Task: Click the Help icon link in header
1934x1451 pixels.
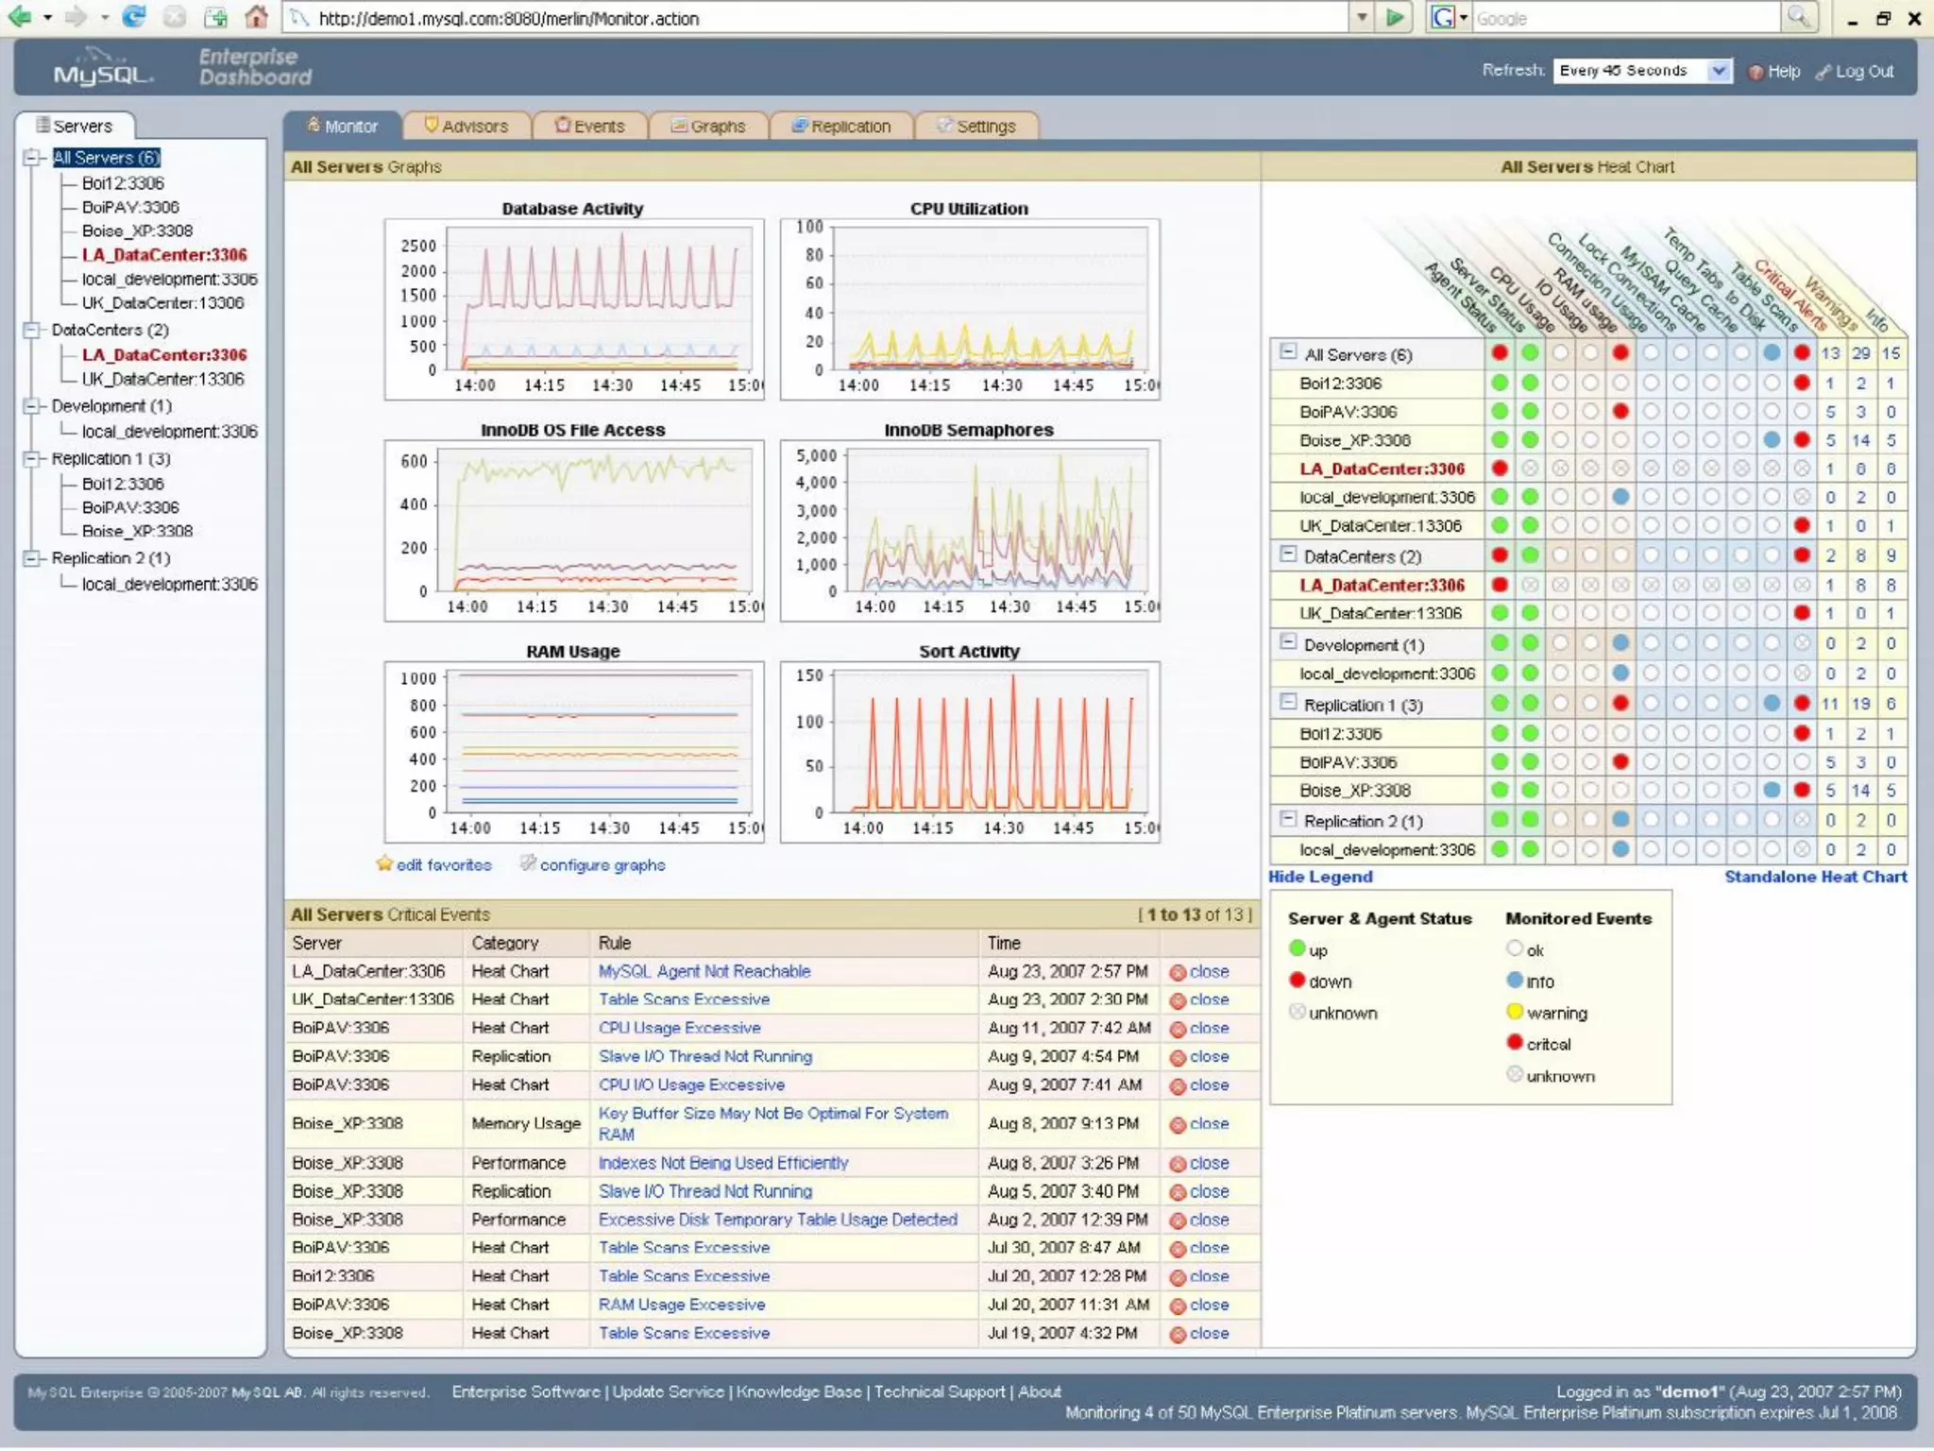Action: click(1774, 72)
